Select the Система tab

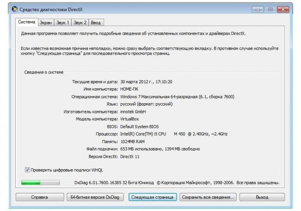[x=27, y=22]
